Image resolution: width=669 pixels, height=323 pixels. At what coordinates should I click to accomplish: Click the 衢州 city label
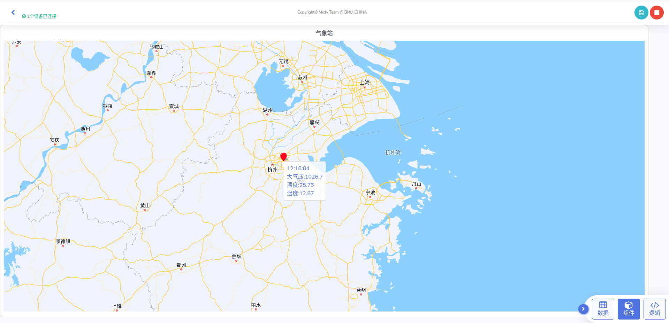(181, 265)
